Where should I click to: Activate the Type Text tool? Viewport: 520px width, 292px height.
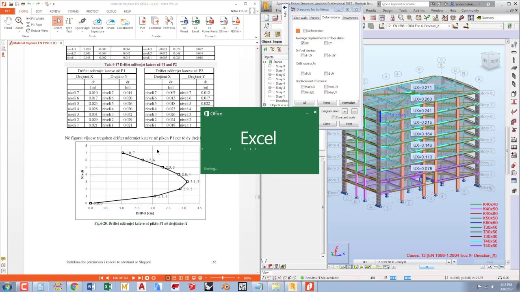tap(69, 24)
